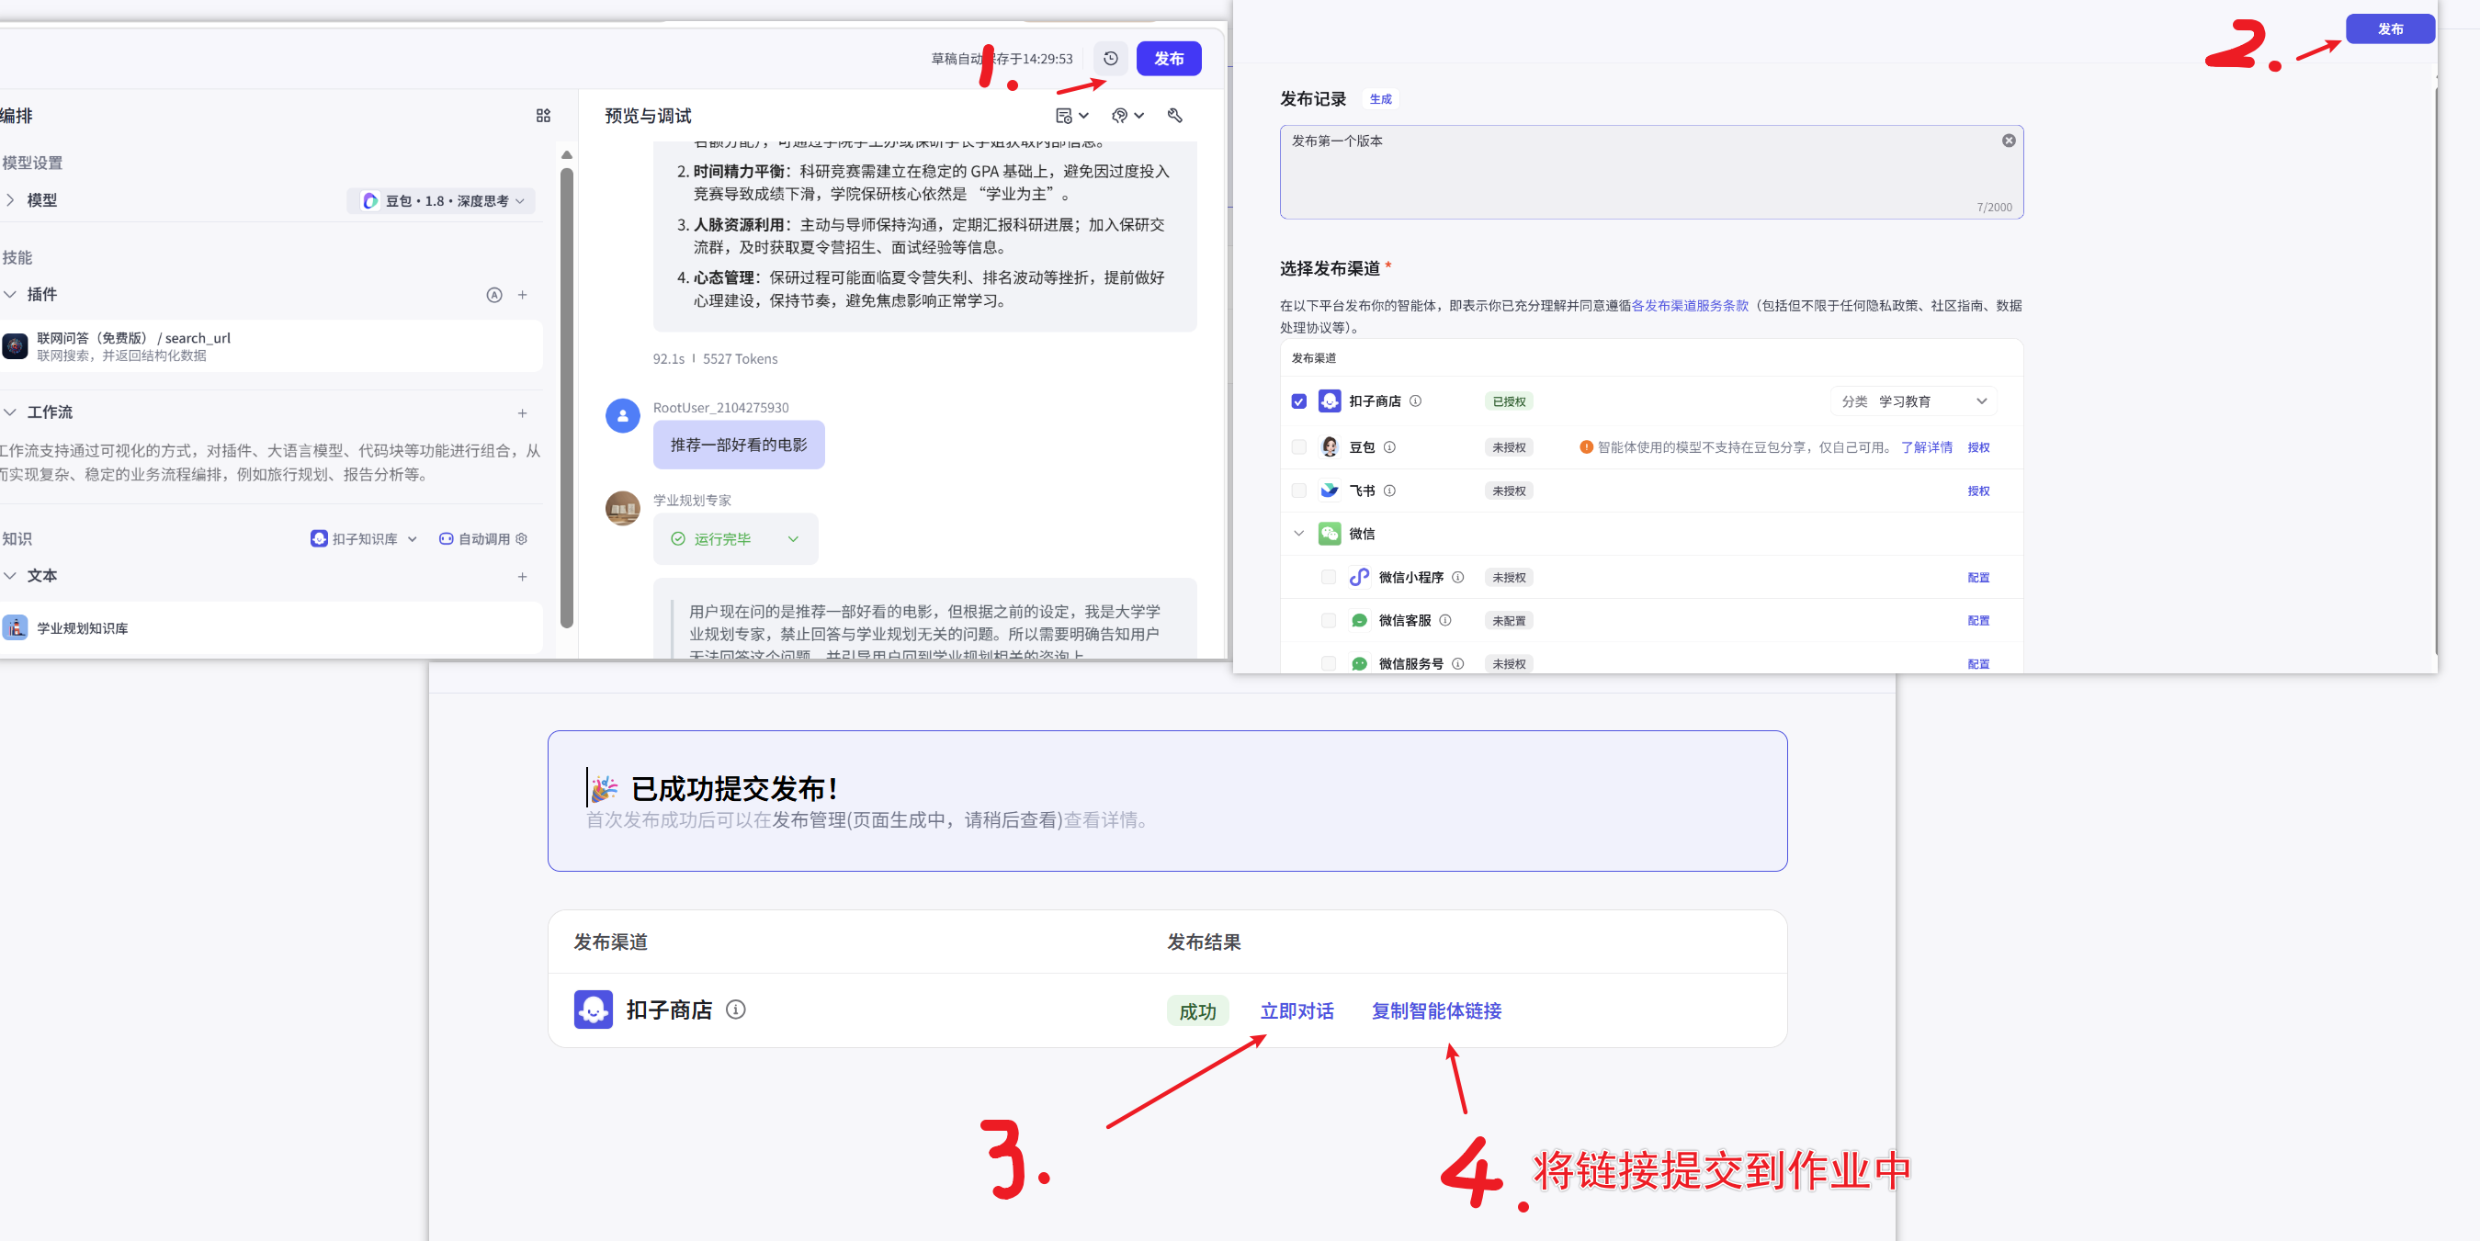Image resolution: width=2480 pixels, height=1241 pixels.
Task: Click the layout grid icon beside 编排
Action: click(543, 116)
